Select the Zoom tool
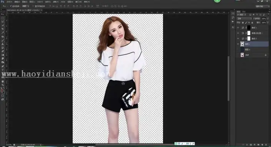271x147 pixels. (3, 85)
